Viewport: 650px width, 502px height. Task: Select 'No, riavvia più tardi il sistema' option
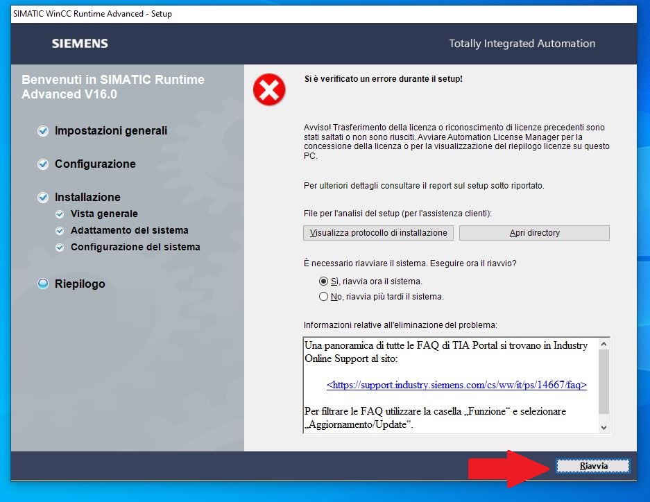coord(323,297)
